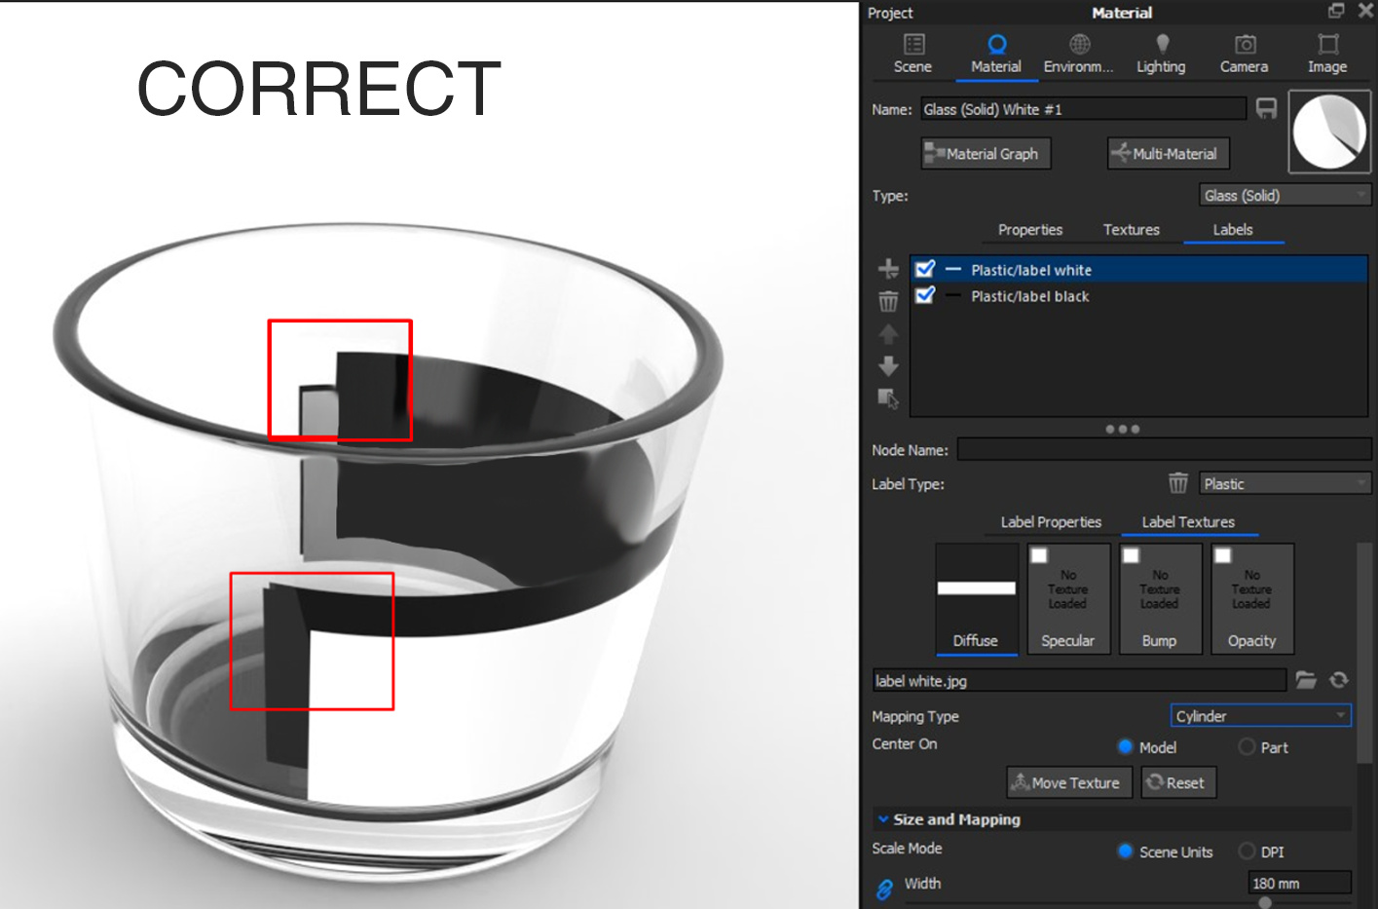
Task: Switch to the Textures tab
Action: pyautogui.click(x=1131, y=230)
